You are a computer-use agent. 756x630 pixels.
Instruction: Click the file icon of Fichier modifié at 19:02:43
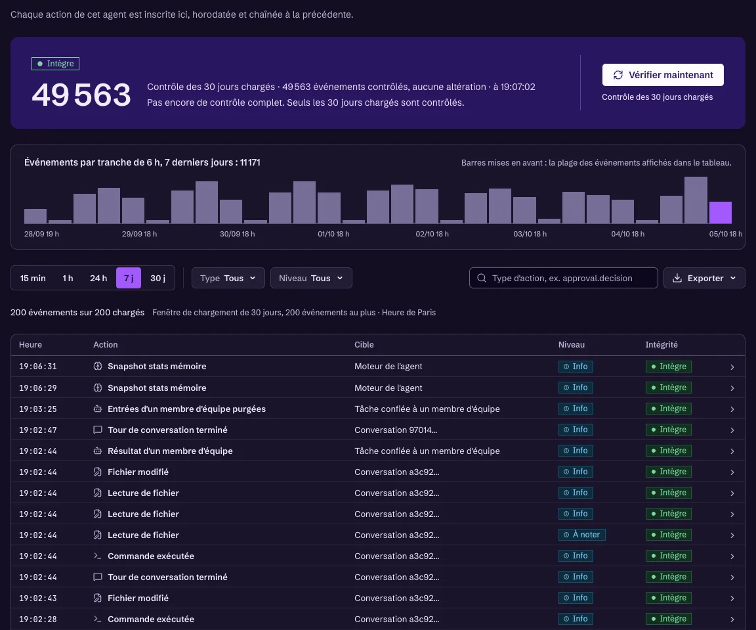[x=97, y=598]
